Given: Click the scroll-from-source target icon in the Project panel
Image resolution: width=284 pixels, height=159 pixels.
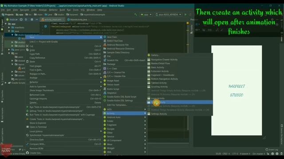Looking at the screenshot, I should [x=21, y=19].
